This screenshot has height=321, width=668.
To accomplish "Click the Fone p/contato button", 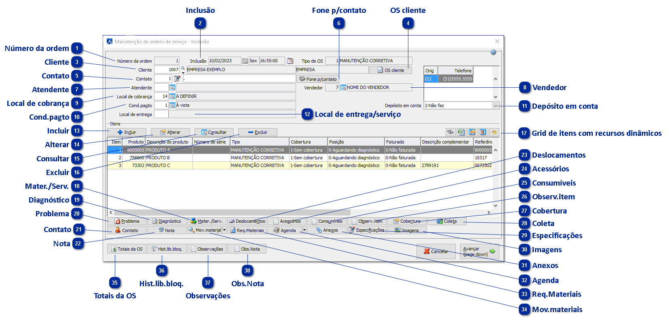I will pos(318,79).
